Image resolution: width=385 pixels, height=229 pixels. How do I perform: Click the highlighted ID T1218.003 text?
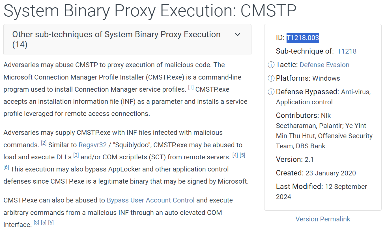tap(303, 38)
